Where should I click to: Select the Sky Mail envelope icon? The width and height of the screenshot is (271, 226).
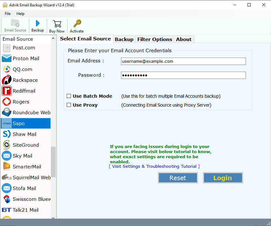coord(7,156)
